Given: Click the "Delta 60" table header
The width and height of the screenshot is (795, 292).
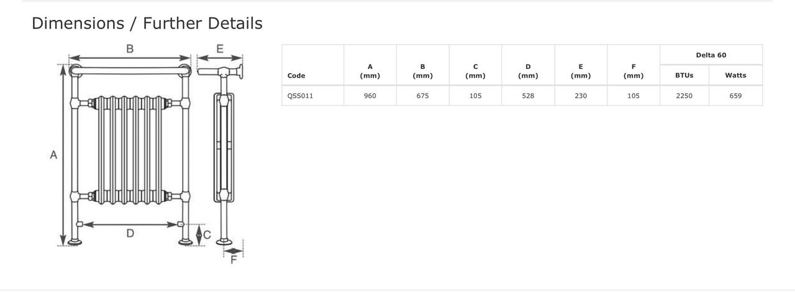Looking at the screenshot, I should coord(711,55).
